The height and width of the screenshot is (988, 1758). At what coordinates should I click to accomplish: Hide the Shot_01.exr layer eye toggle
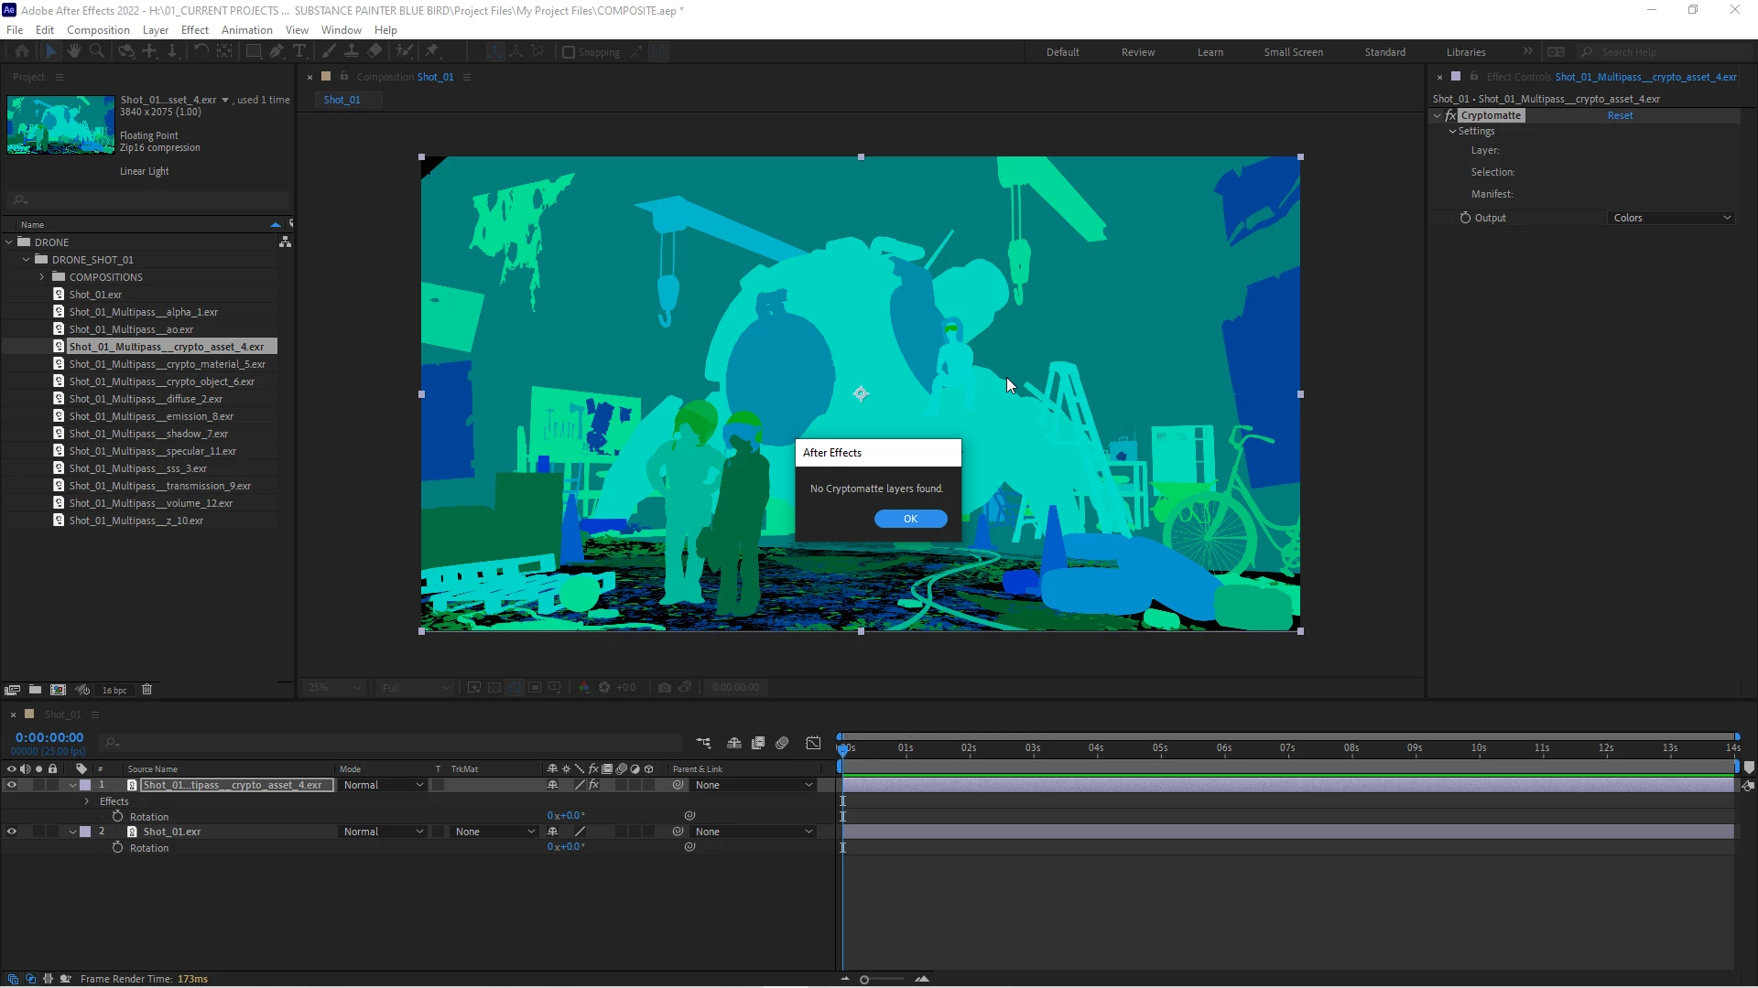(12, 832)
